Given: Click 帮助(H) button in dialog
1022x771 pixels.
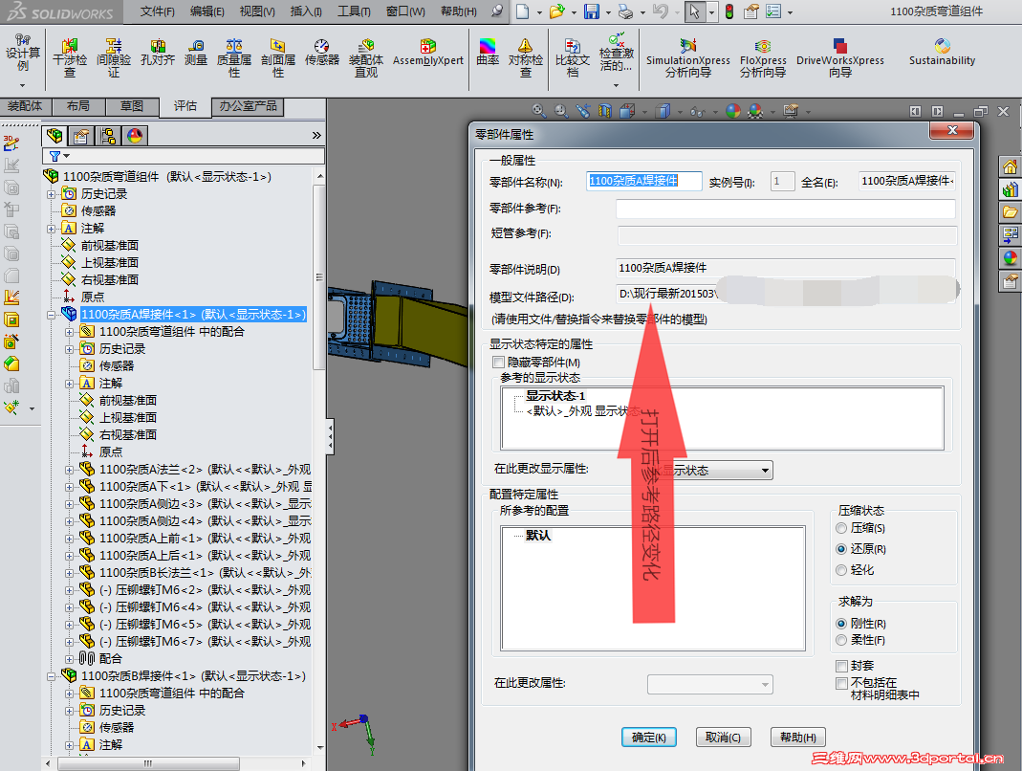Looking at the screenshot, I should click(x=797, y=738).
